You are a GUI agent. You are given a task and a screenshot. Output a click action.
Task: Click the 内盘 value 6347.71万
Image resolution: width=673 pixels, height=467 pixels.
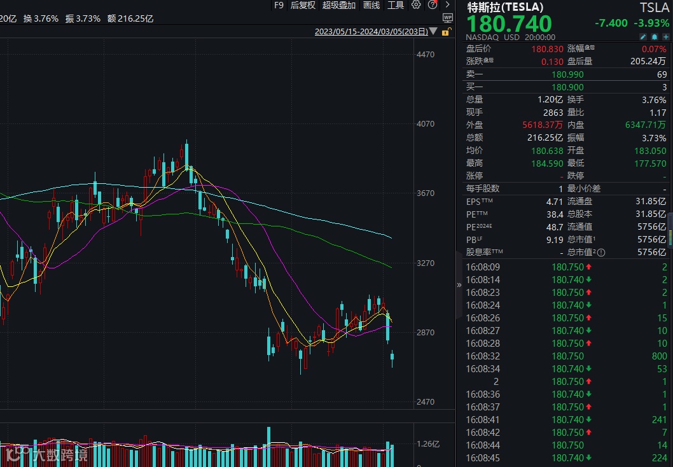pyautogui.click(x=646, y=125)
